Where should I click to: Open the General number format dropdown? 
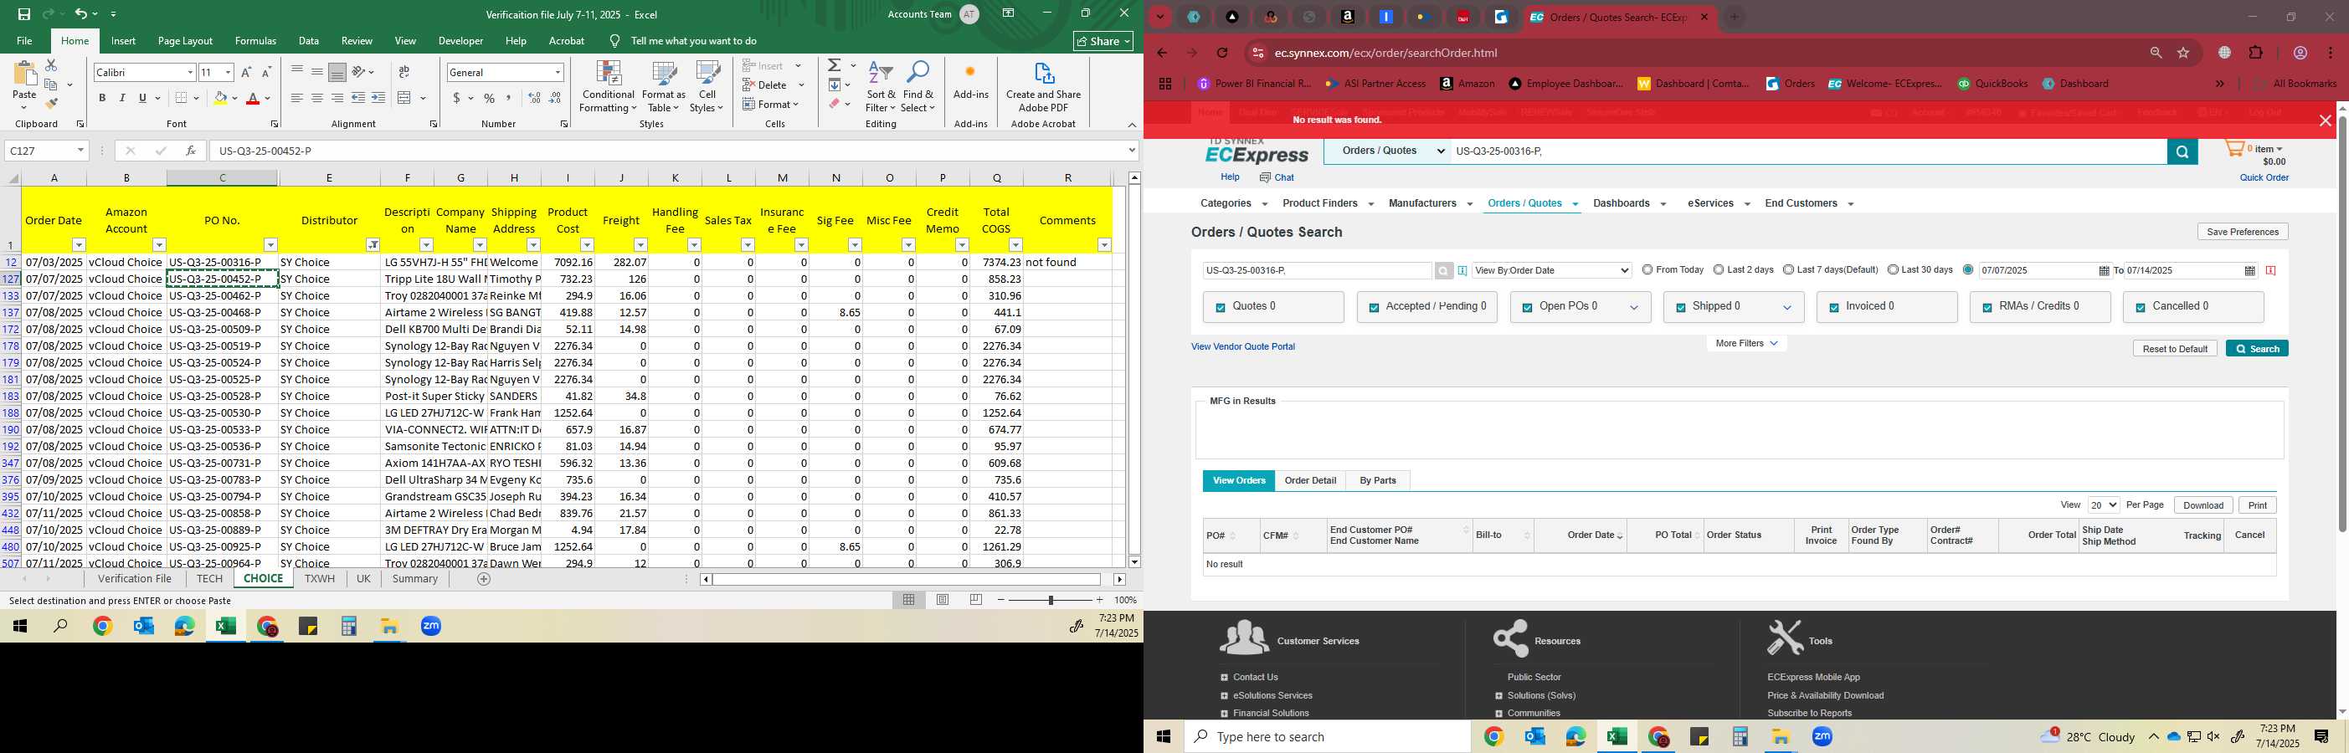558,72
